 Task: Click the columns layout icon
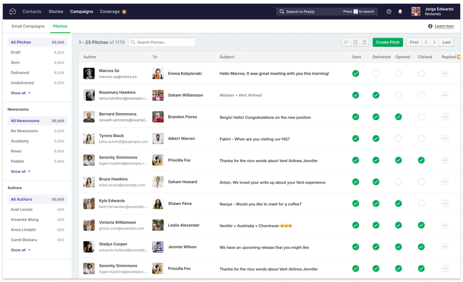coord(356,42)
